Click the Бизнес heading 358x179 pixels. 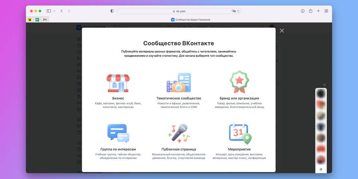(118, 98)
